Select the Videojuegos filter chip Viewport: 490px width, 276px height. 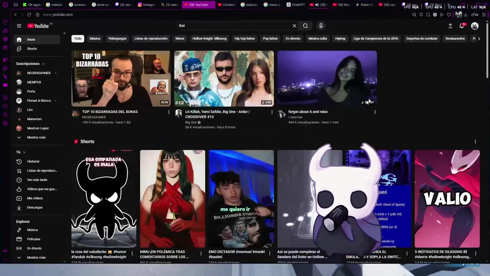117,38
